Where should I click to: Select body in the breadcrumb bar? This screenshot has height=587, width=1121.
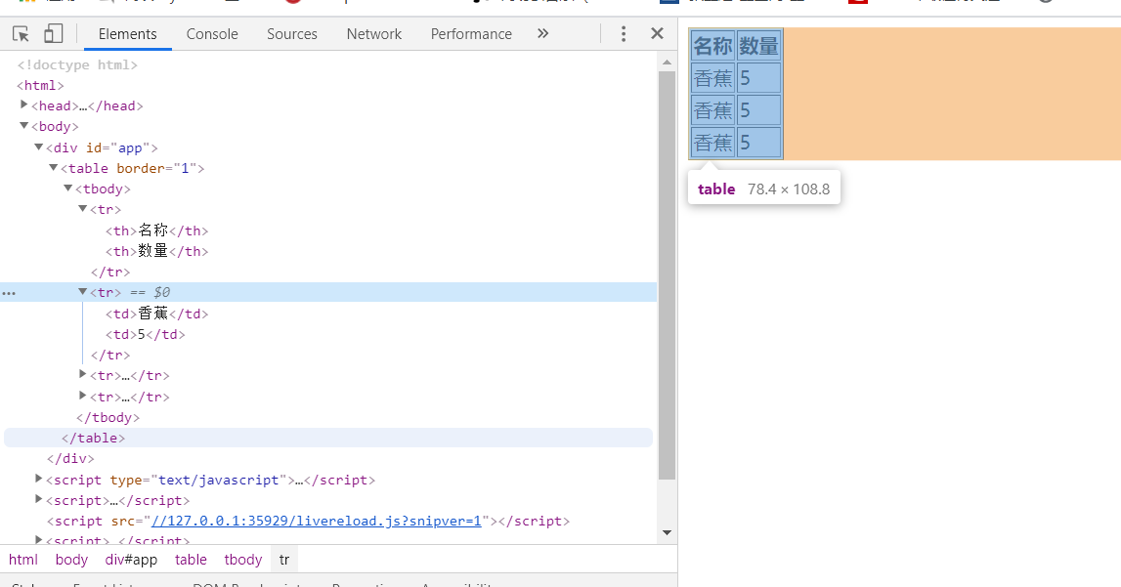pyautogui.click(x=71, y=560)
